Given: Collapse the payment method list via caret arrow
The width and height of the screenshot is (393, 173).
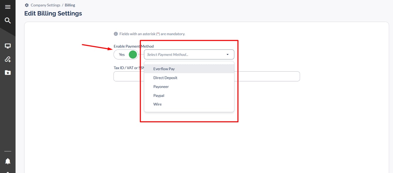Looking at the screenshot, I should point(228,55).
